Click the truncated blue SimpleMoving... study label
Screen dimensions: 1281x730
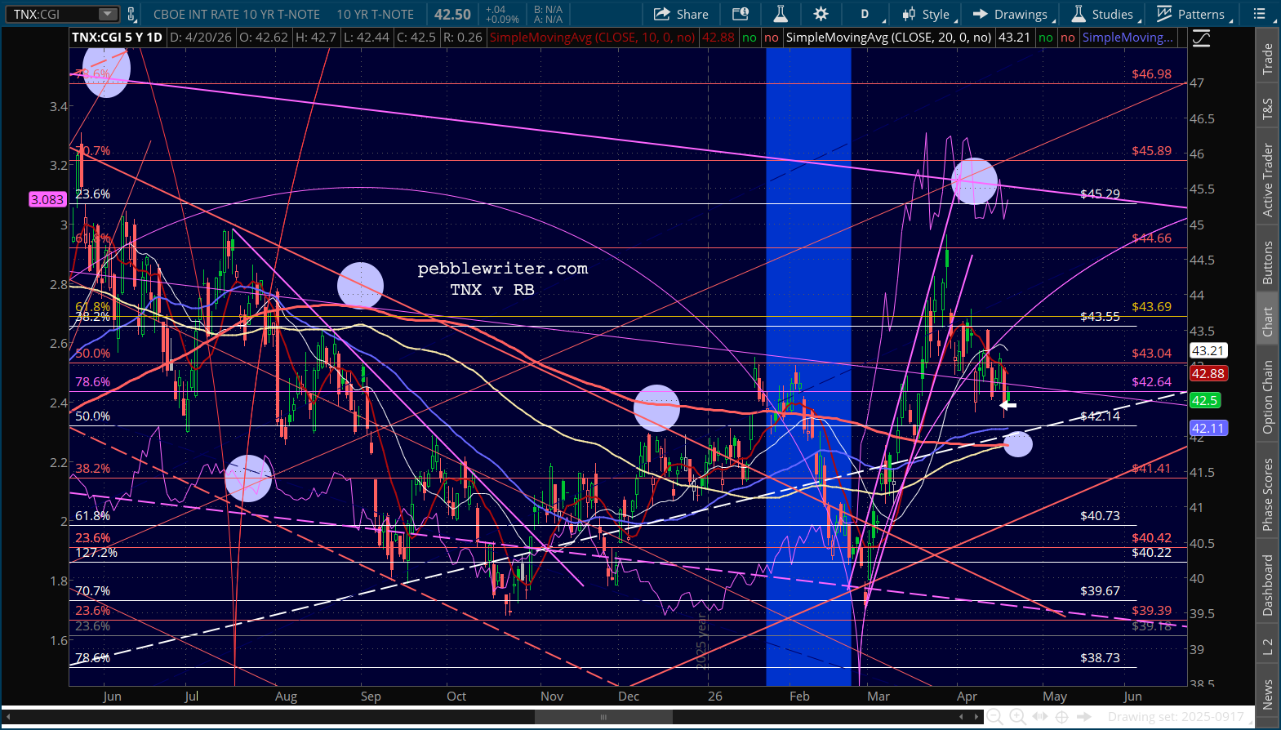pyautogui.click(x=1128, y=38)
